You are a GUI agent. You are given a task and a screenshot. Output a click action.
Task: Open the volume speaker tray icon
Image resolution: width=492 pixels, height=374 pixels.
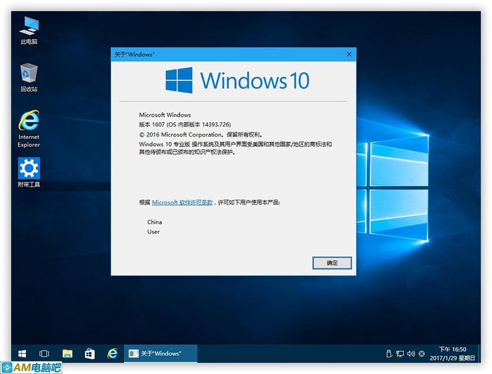[411, 353]
